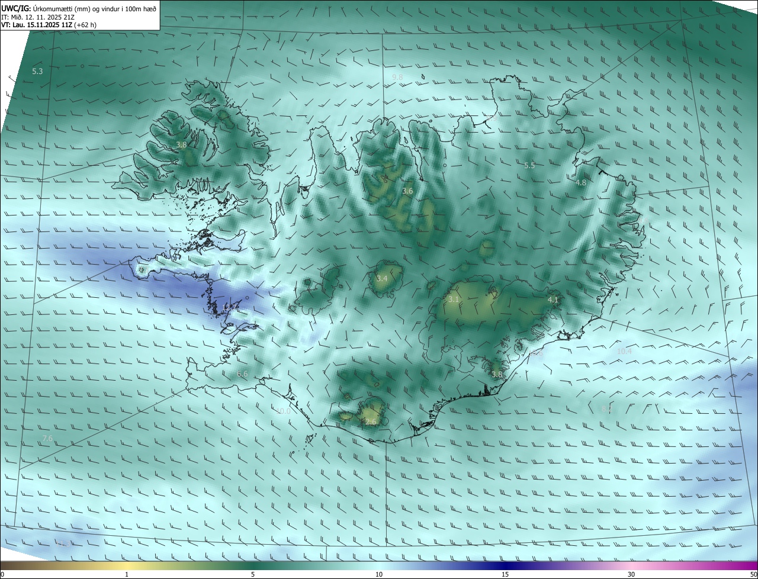Select the 5 tick on the colorbar
758x579 pixels.
click(x=253, y=574)
